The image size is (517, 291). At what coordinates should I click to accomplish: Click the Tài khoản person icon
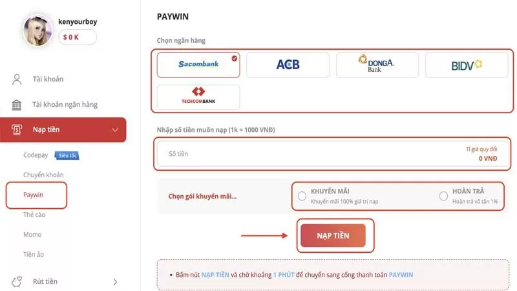[17, 80]
